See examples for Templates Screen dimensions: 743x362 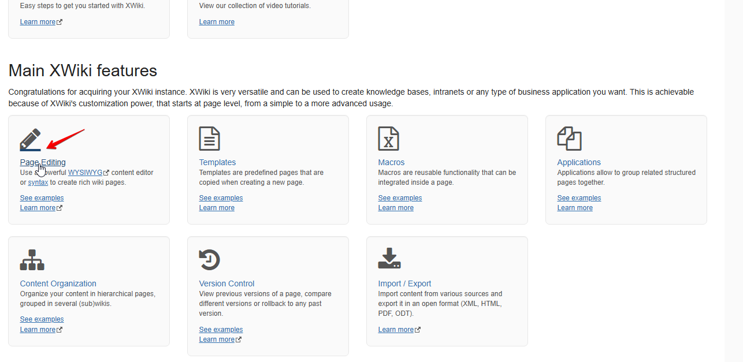[221, 198]
